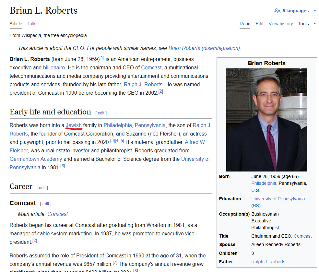Open citation [5] after 'passing in 2020'
The height and width of the screenshot is (272, 319).
[x=122, y=141]
